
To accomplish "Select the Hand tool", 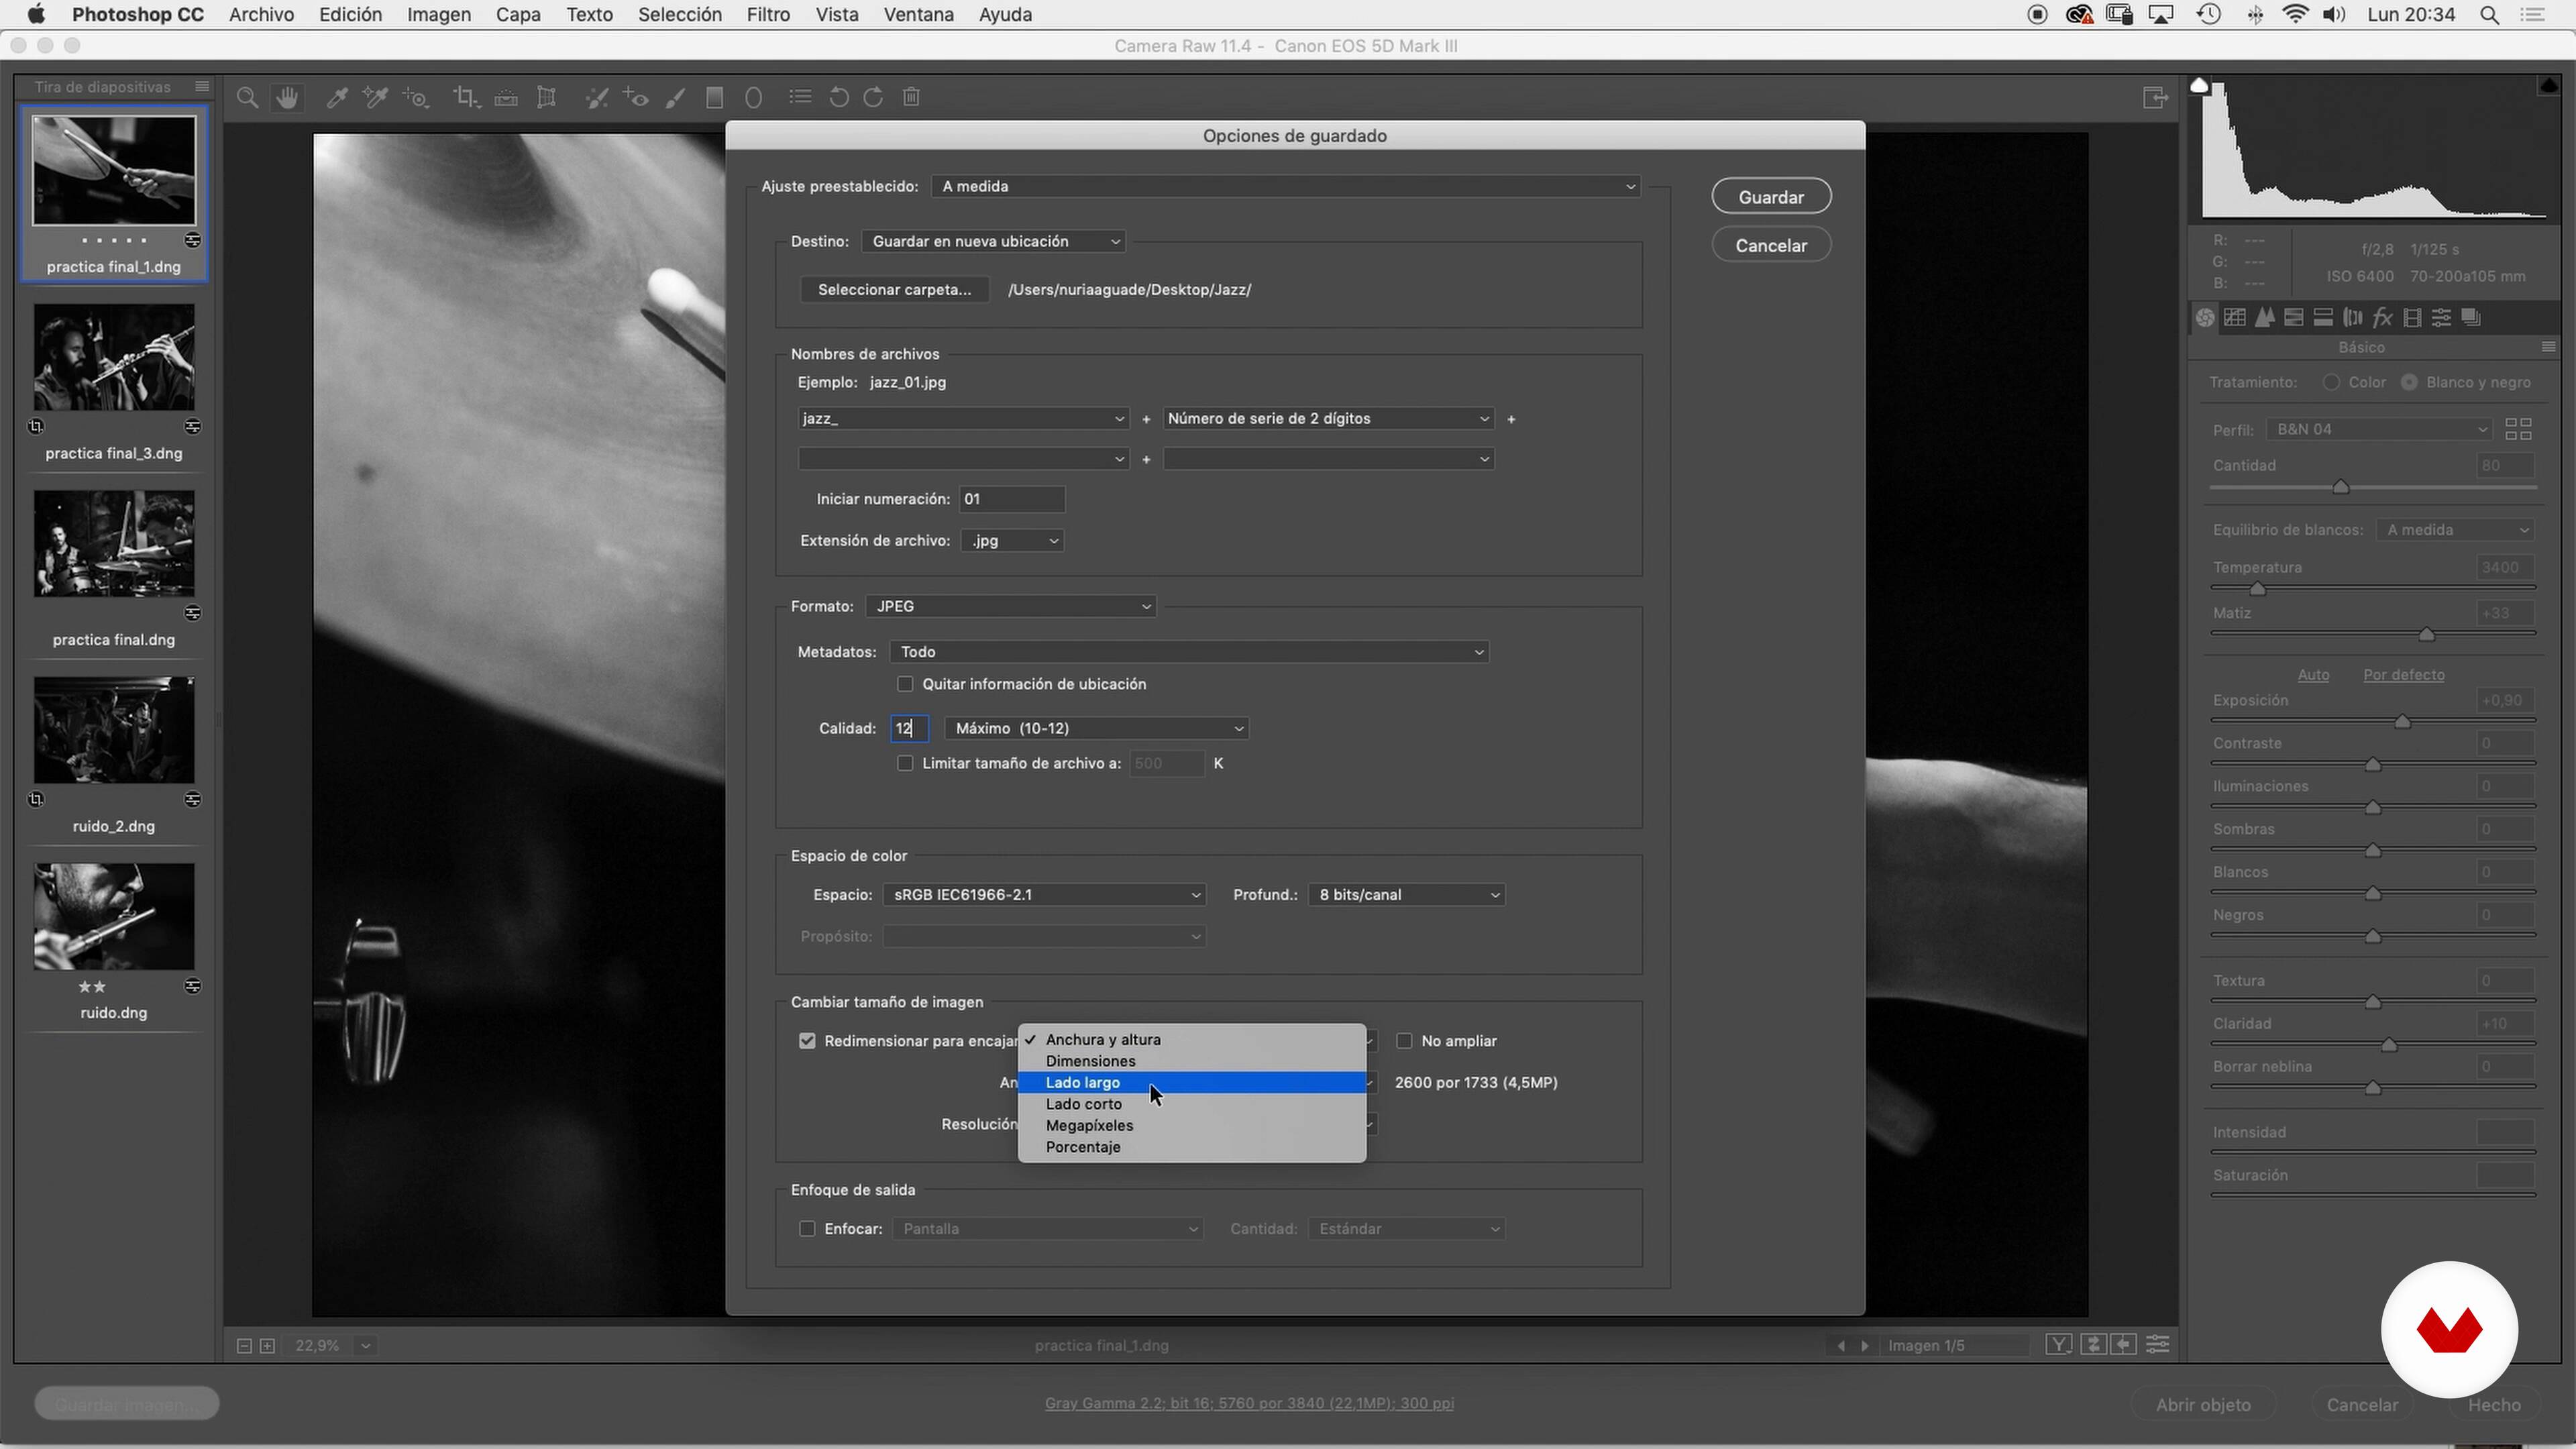I will (x=288, y=97).
